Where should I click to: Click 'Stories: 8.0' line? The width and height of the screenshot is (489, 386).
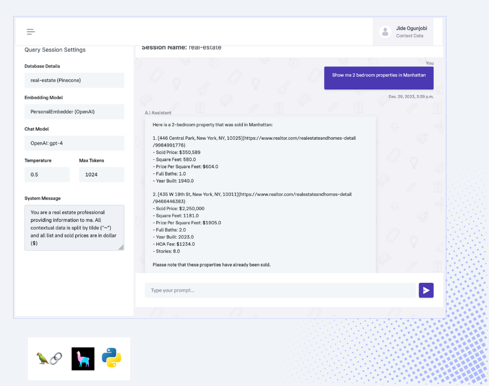166,252
